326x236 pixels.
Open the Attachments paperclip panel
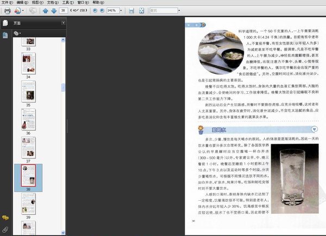[5, 229]
